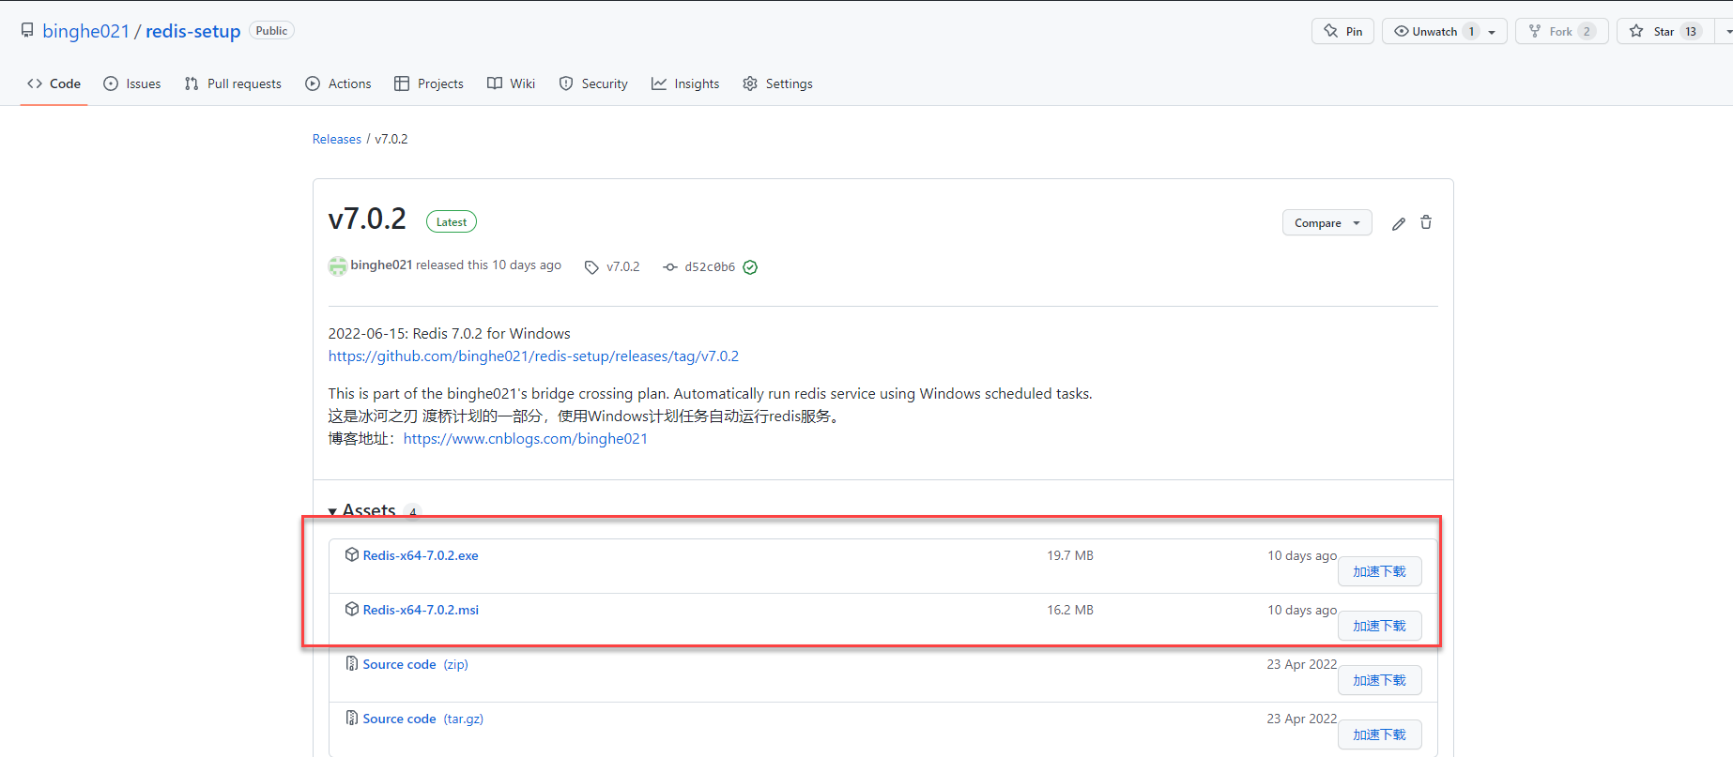
Task: Click the tag icon beside v7.0.2
Action: click(x=591, y=267)
